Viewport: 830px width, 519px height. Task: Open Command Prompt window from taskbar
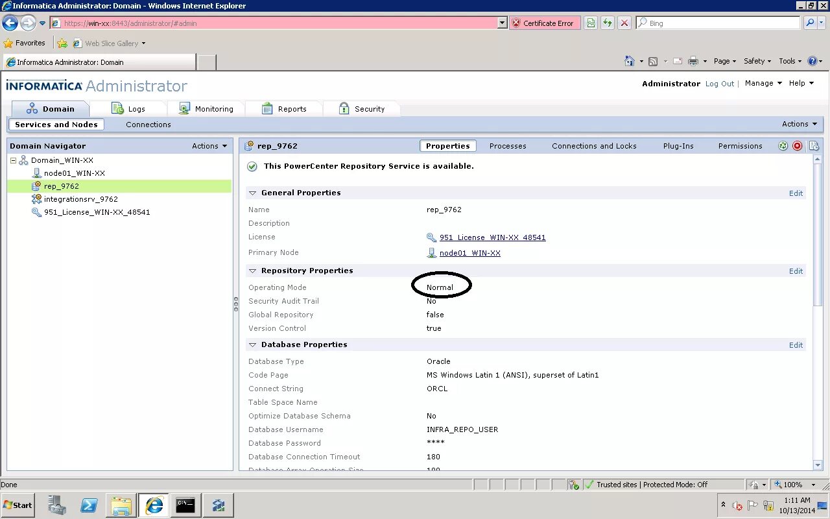pos(185,505)
